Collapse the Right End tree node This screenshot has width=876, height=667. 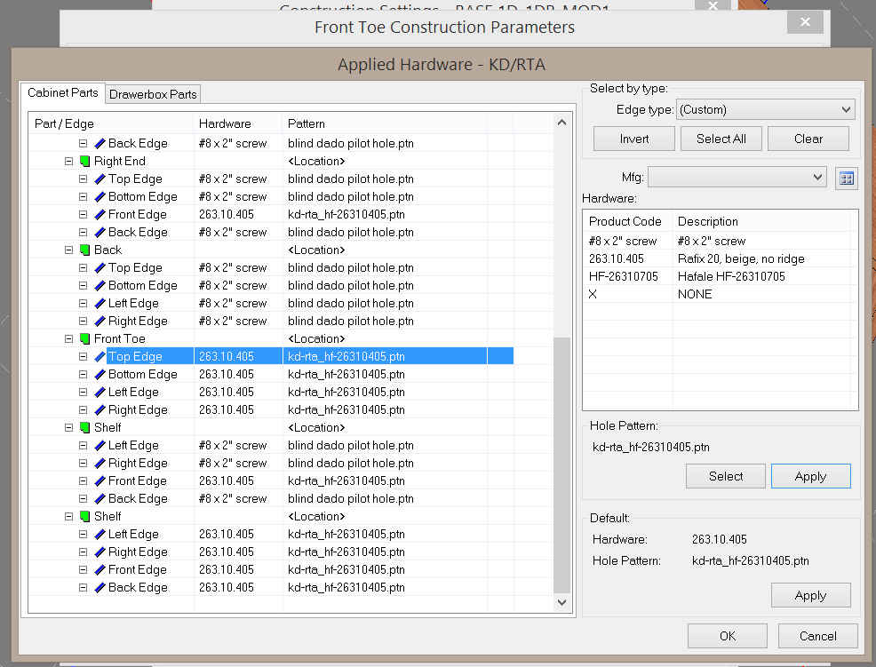pos(69,162)
